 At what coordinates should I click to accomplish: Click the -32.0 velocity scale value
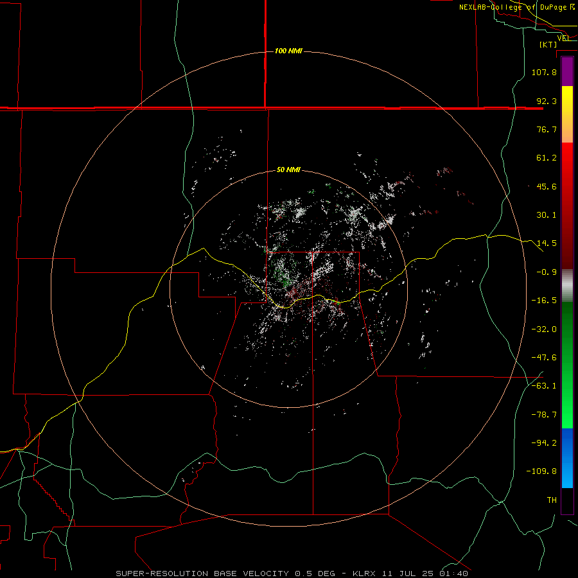(x=544, y=329)
